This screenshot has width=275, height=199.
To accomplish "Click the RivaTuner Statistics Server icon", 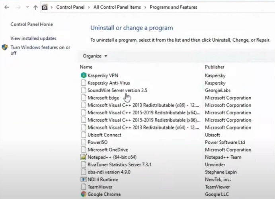I will point(84,164).
